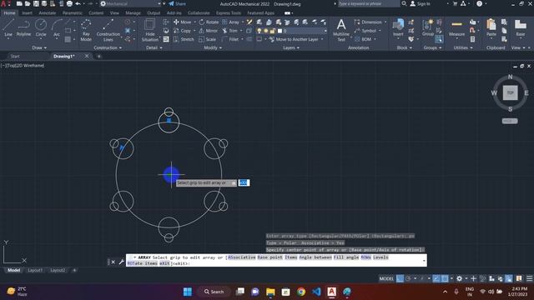
Task: Choose the Stretch command
Action: click(184, 39)
